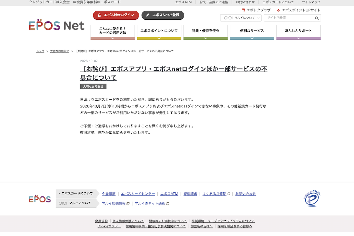Click the external-link icon after マルイのネット通販

pos(168,204)
